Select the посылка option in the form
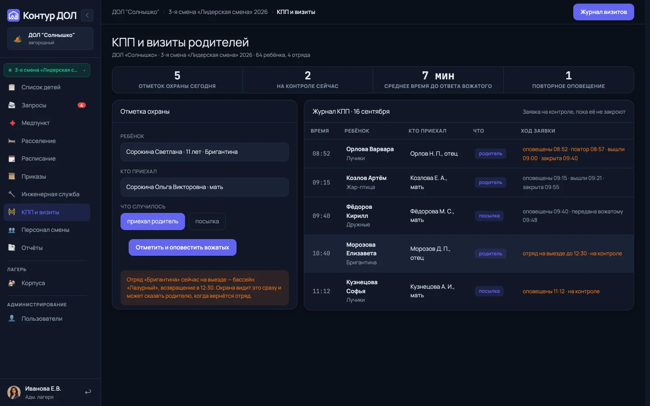Viewport: 650px width, 406px height. tap(207, 221)
